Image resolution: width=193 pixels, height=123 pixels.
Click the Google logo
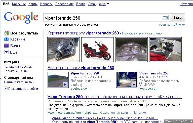(x=21, y=17)
